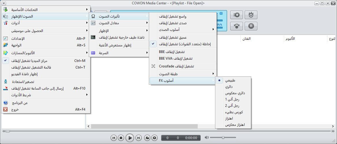Choose رجل آلي 2 FX style
The image size is (337, 144).
pos(233,106)
